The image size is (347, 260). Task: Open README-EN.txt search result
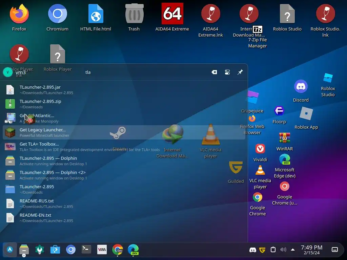[124, 218]
